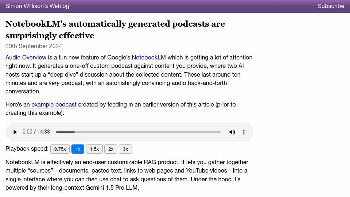This screenshot has height=197, width=350.
Task: Click Subscribe in the header
Action: [x=331, y=6]
